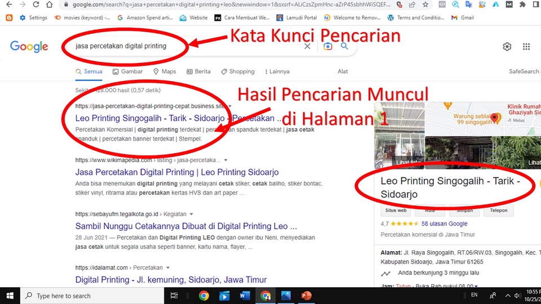Switch to the Berita tab
Image resolution: width=541 pixels, height=304 pixels.
point(198,71)
